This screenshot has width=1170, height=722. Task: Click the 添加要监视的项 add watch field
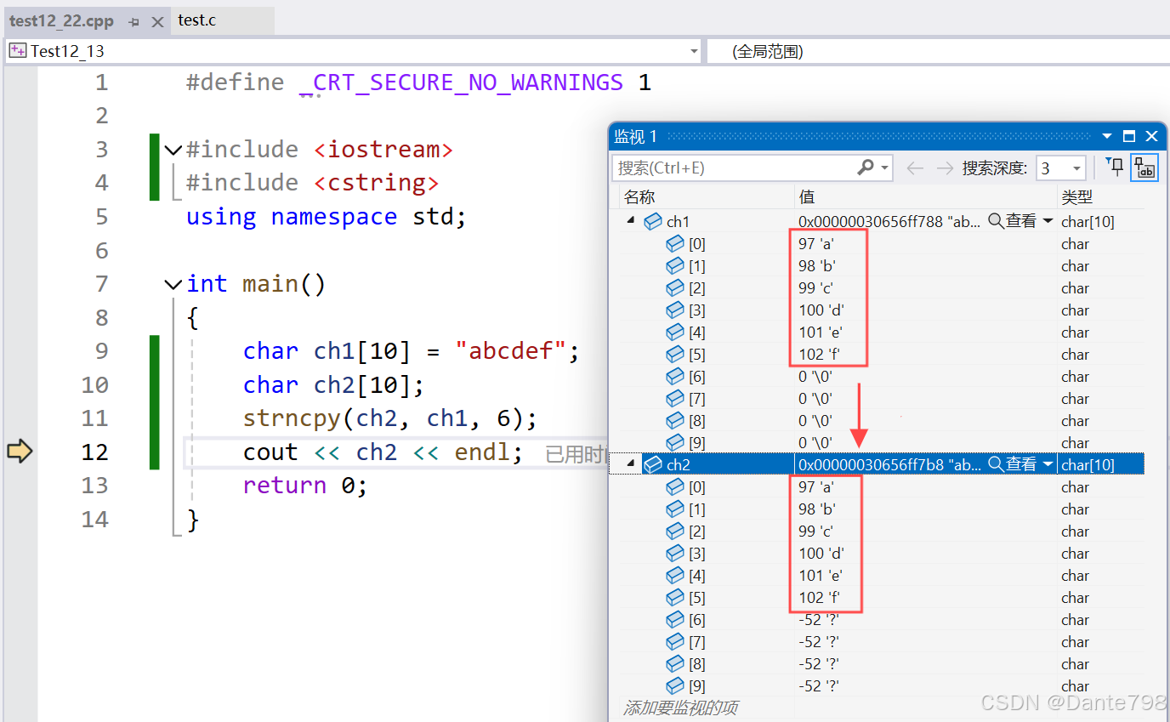coord(680,708)
